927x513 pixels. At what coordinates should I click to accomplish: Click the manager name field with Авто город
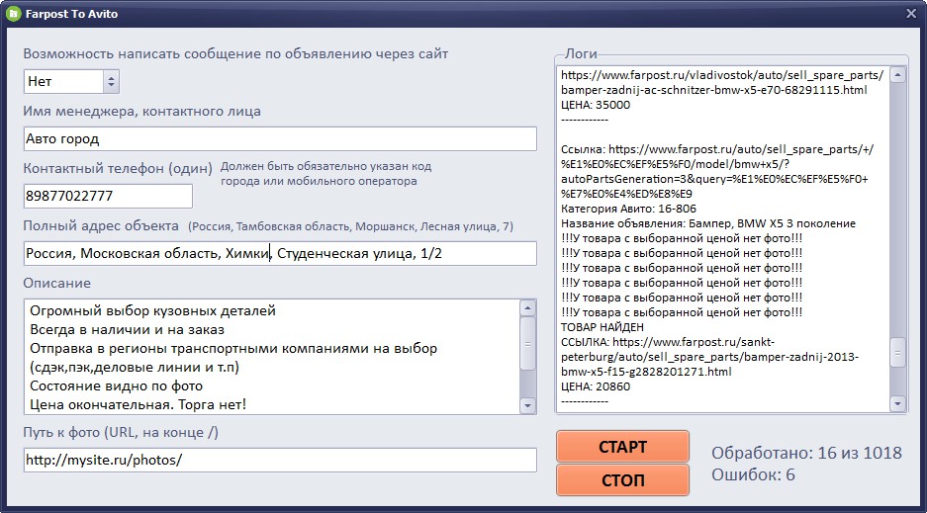pyautogui.click(x=280, y=138)
